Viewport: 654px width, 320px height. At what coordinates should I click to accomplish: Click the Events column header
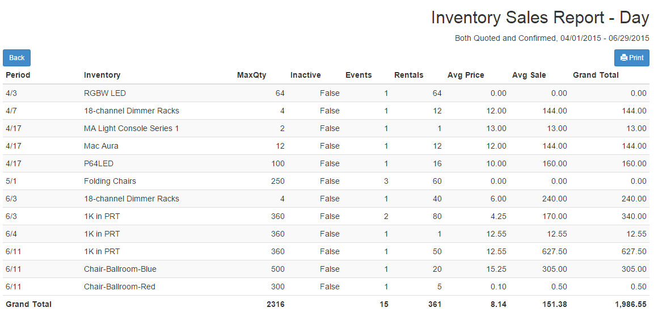(358, 75)
